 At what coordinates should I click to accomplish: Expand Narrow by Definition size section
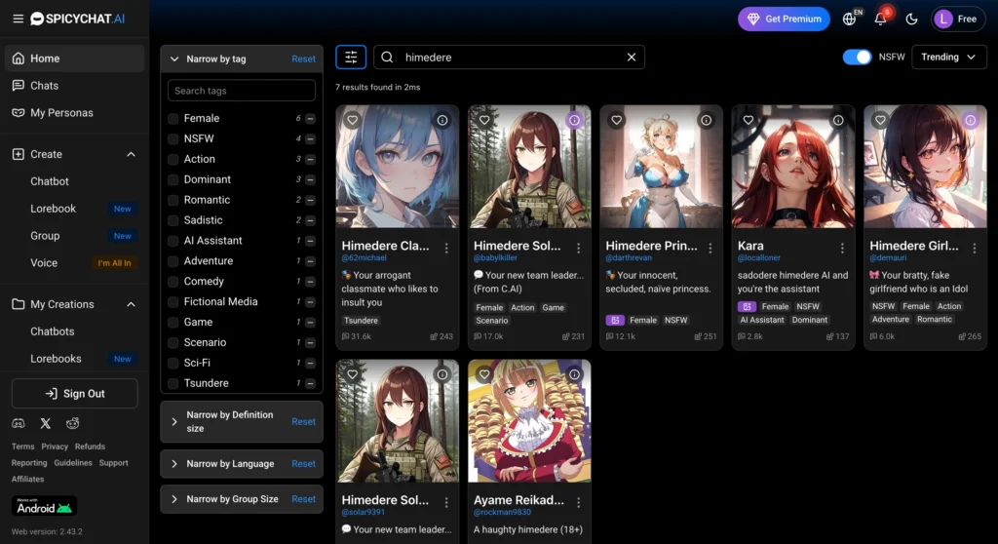tap(174, 421)
